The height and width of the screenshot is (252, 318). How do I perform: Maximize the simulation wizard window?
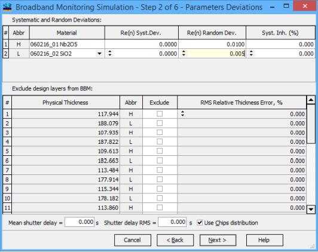coord(286,6)
